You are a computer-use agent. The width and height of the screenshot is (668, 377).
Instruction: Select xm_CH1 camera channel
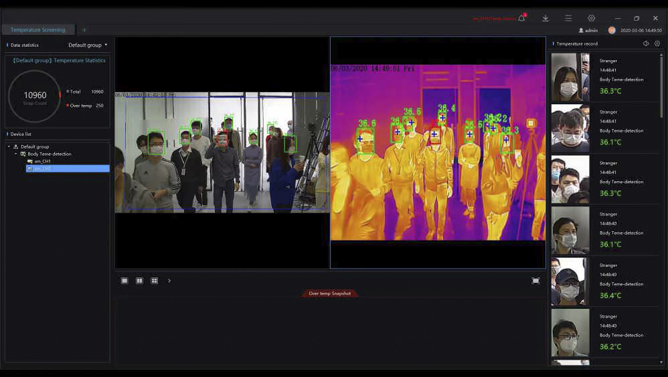pyautogui.click(x=42, y=161)
